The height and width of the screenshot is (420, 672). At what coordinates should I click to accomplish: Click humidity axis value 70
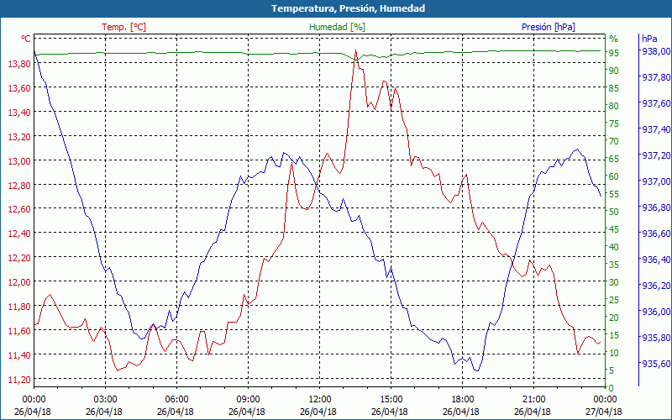click(x=614, y=141)
